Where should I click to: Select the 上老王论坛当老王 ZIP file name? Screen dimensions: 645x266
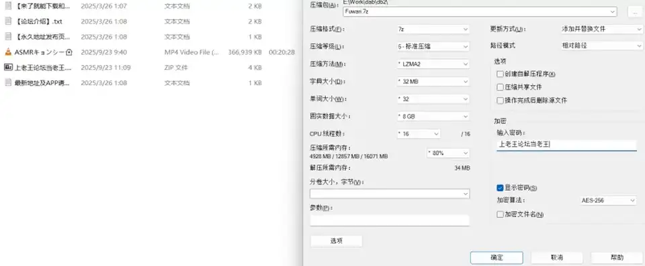(43, 67)
